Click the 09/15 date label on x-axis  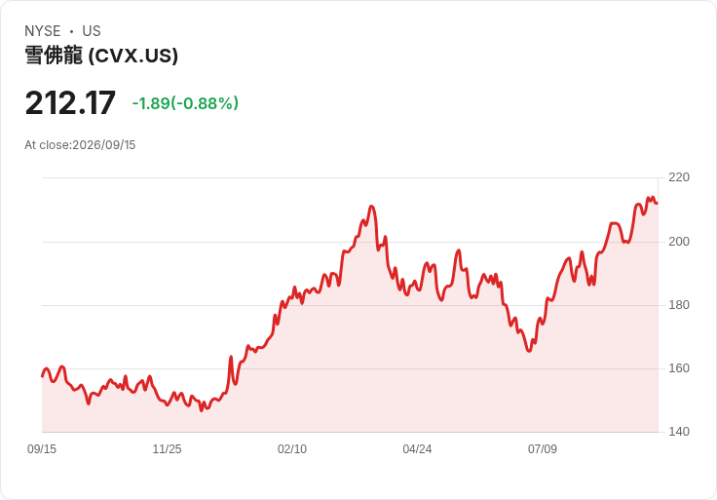[42, 449]
